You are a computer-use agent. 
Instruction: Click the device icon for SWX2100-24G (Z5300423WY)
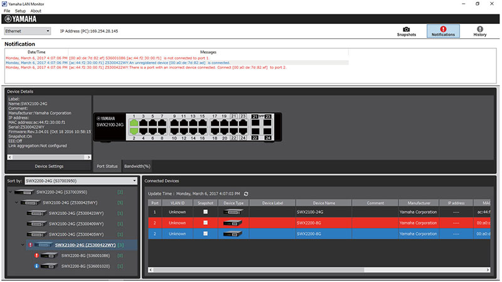pyautogui.click(x=36, y=213)
